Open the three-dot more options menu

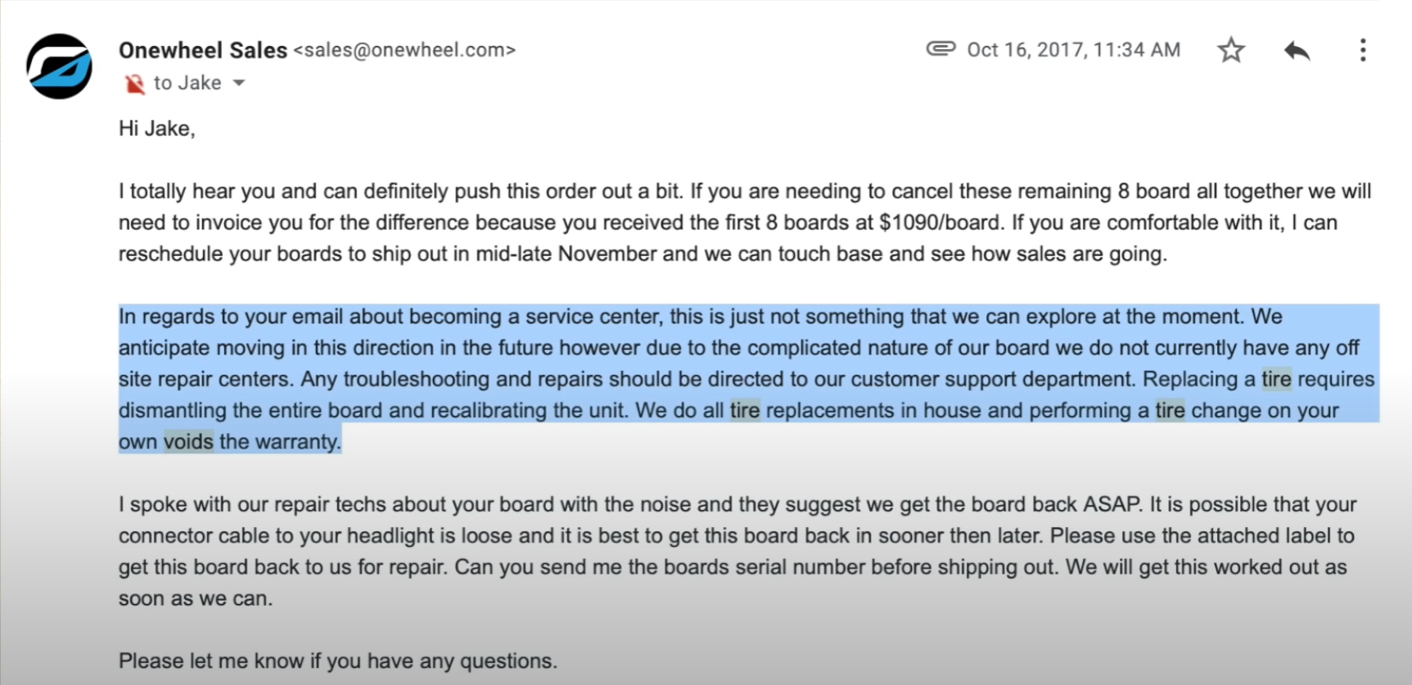pos(1363,51)
